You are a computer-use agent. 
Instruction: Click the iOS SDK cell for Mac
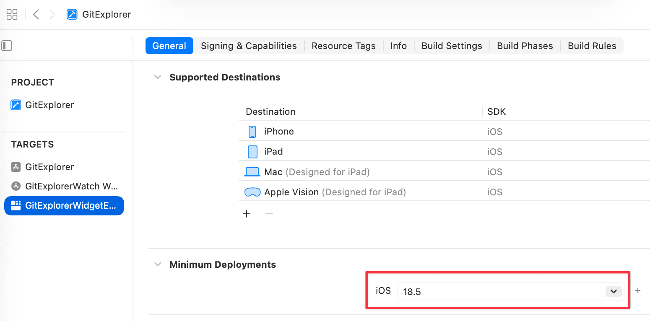(495, 172)
